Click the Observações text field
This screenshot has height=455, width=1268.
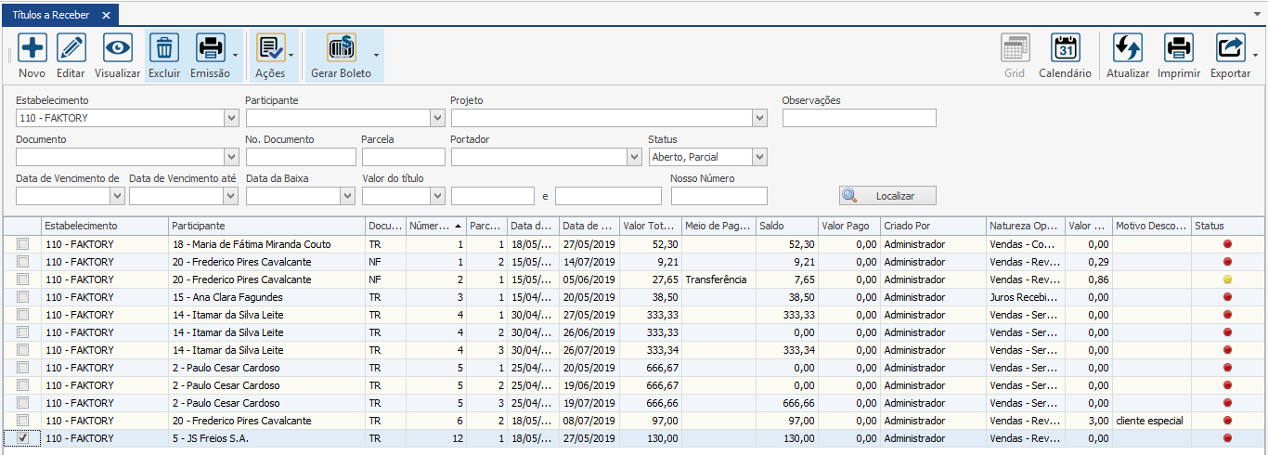click(859, 118)
